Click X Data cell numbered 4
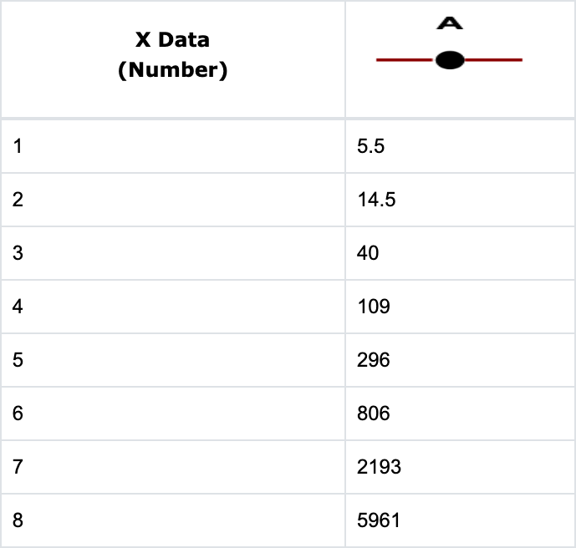The width and height of the screenshot is (576, 548). pyautogui.click(x=18, y=307)
